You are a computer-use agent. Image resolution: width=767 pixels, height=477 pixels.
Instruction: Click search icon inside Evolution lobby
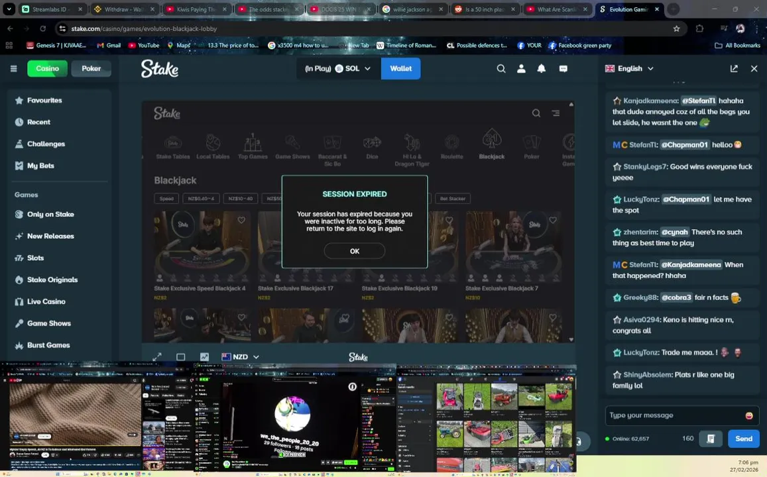[536, 113]
